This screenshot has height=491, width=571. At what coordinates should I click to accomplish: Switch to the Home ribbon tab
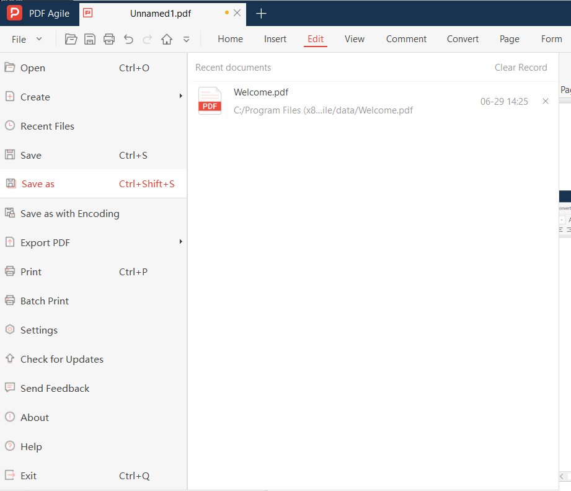point(230,39)
